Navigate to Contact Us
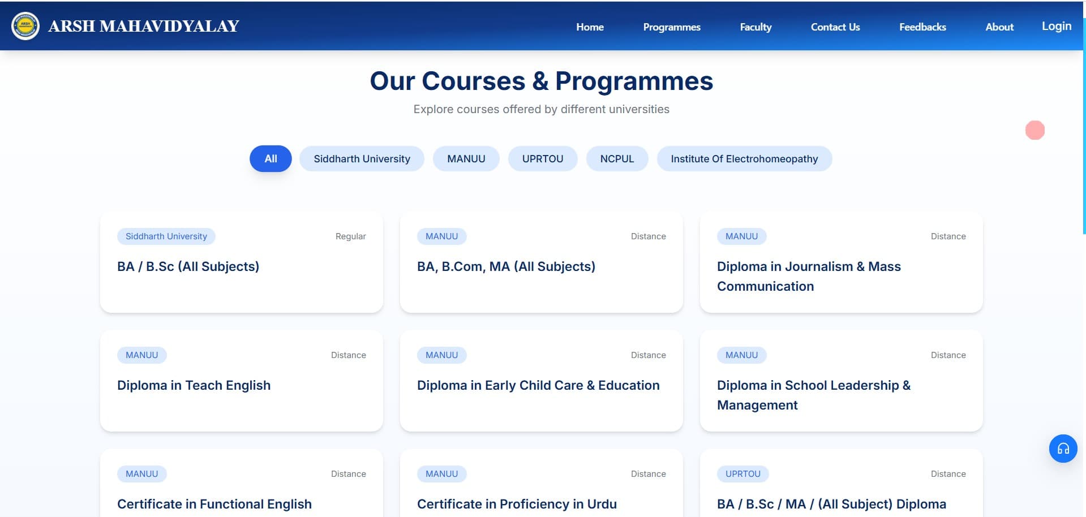The image size is (1086, 517). tap(835, 27)
